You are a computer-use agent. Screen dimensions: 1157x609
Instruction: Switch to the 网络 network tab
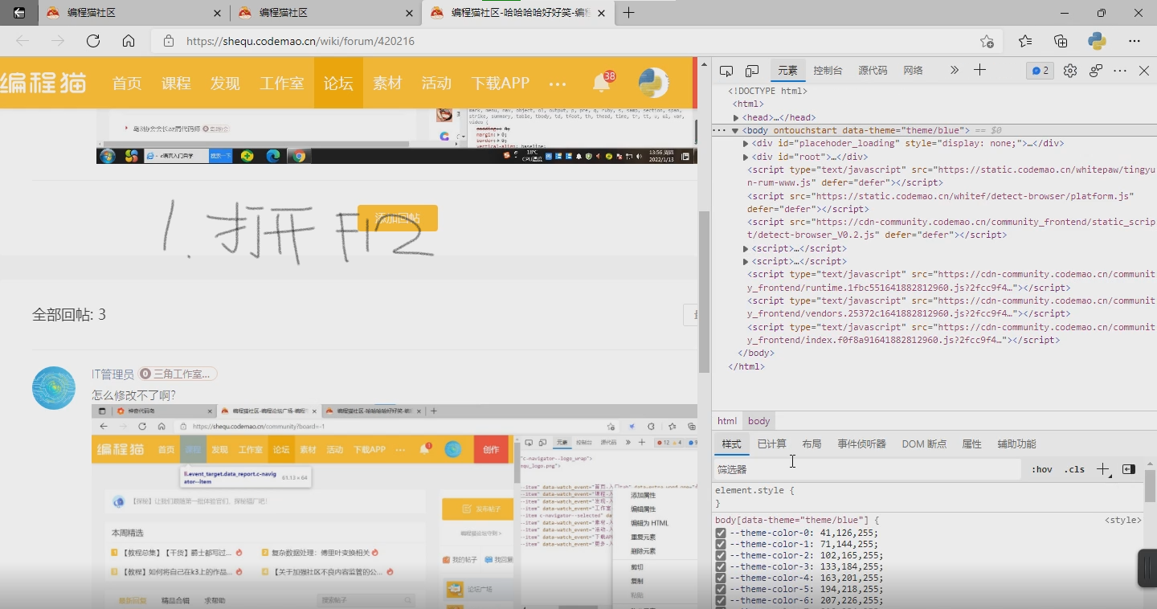913,71
